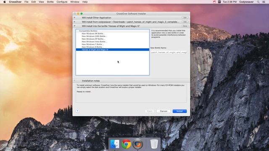This screenshot has width=269, height=151.
Task: Click the black square status icon in menu bar
Action: click(x=219, y=2)
